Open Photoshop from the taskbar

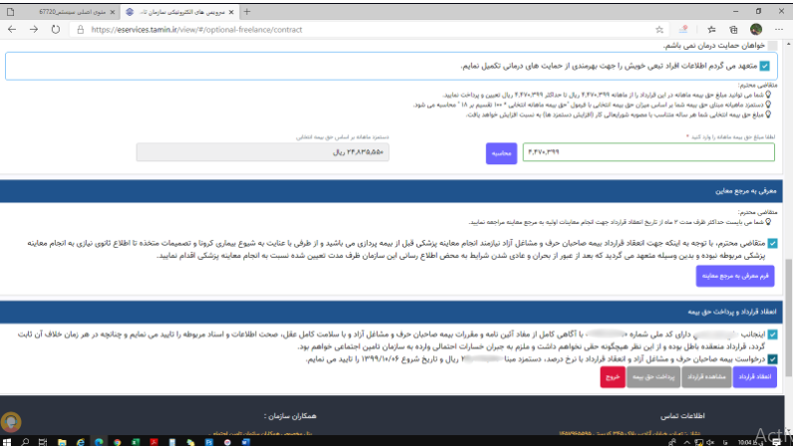coord(209,442)
